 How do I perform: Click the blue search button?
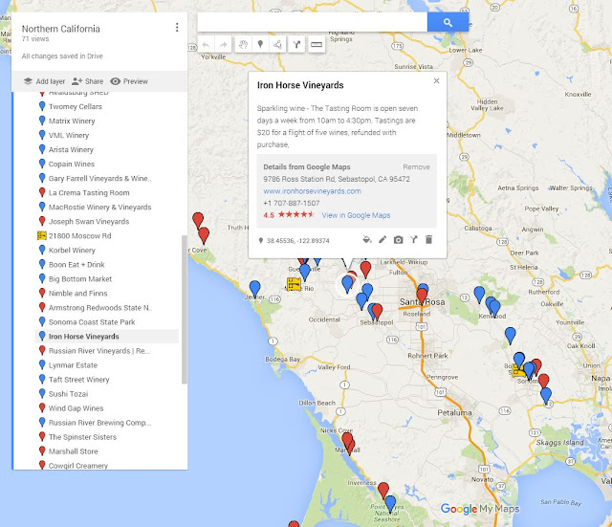coord(448,23)
